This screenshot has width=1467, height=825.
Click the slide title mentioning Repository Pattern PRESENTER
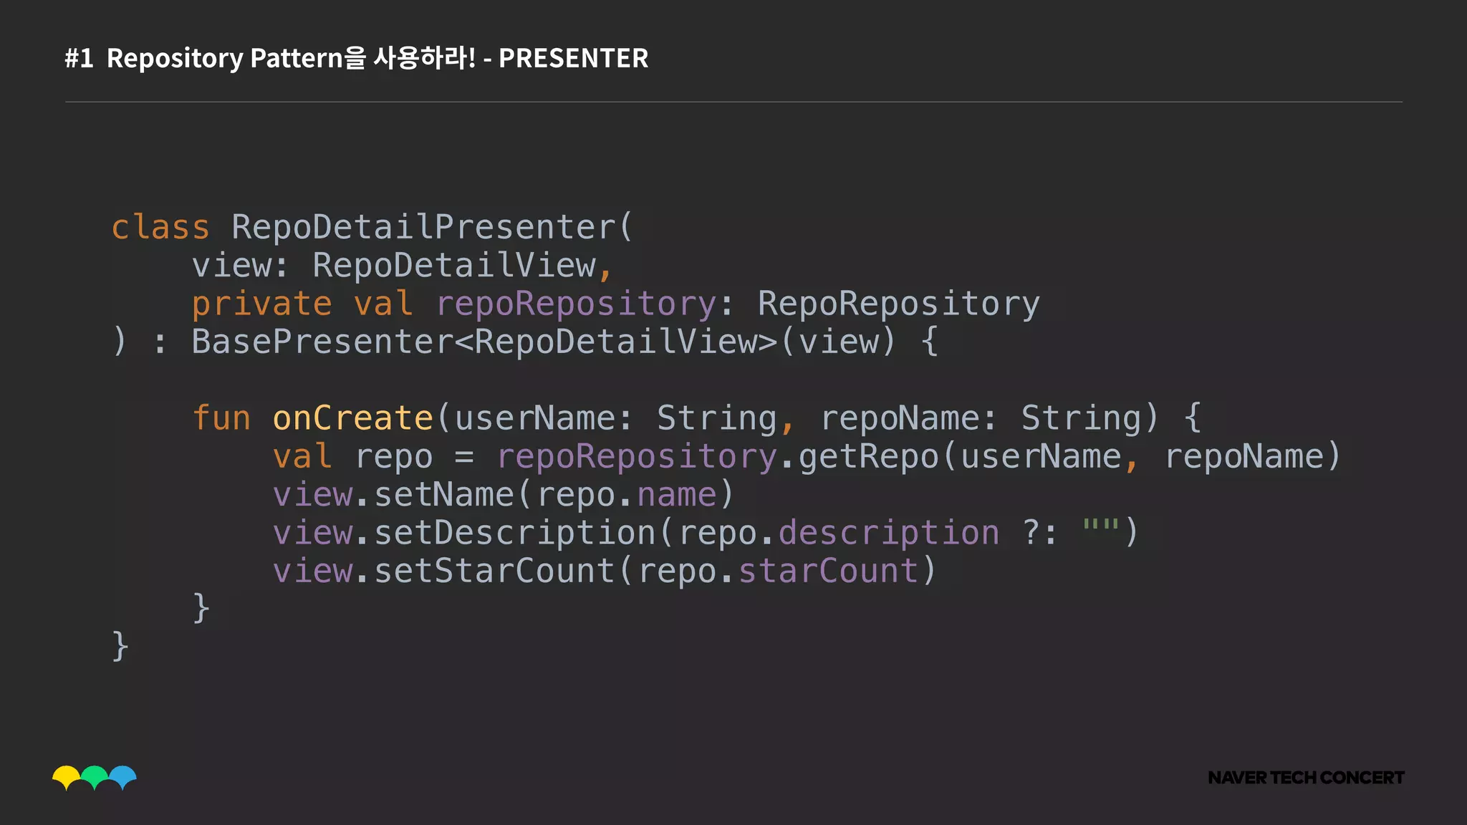[x=356, y=58]
